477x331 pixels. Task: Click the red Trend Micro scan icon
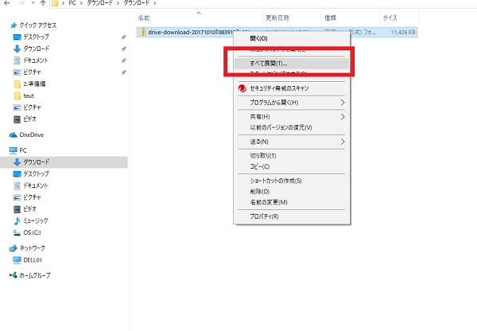pyautogui.click(x=242, y=88)
